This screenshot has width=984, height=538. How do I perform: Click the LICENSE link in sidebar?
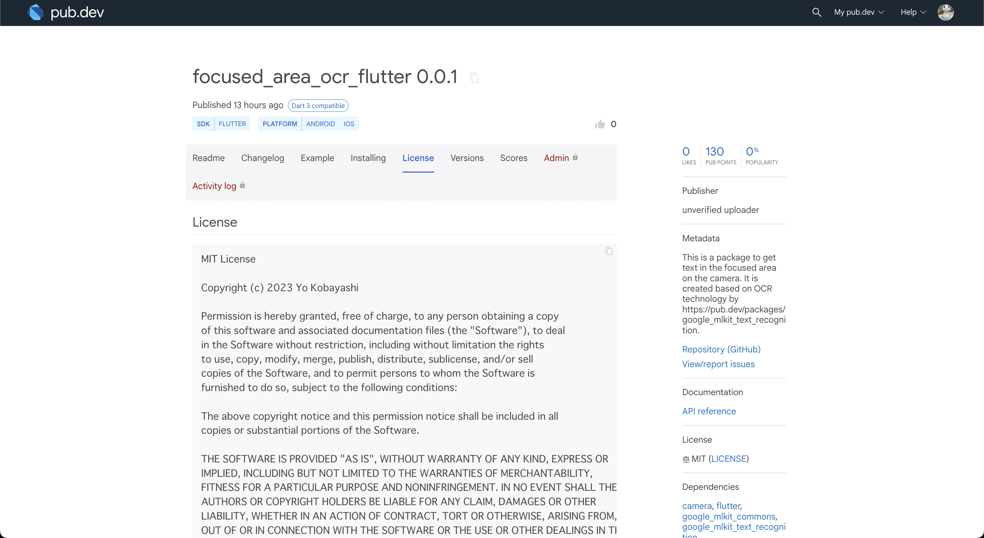(728, 458)
